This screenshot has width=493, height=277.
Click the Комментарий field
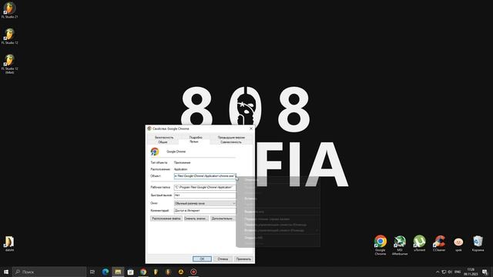[205, 211]
